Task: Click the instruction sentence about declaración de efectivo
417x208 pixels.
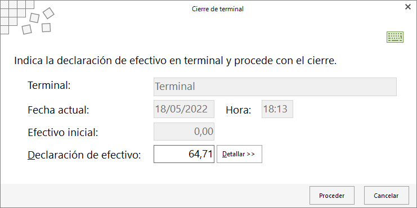Action: [x=176, y=61]
